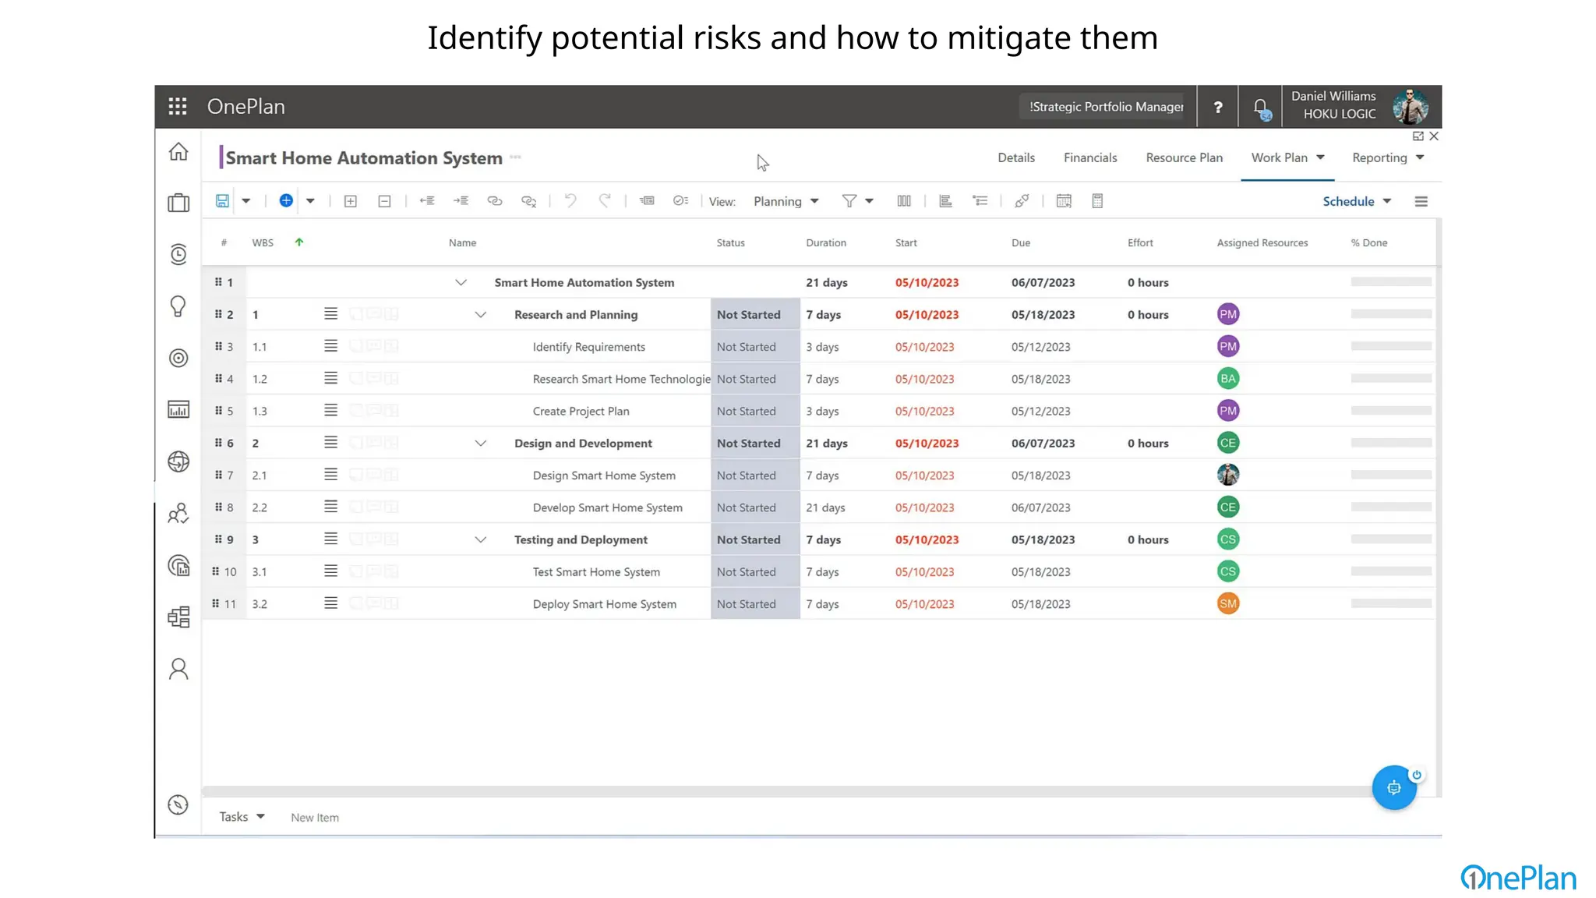Screen dimensions: 1596x898
Task: Undo the last change
Action: pyautogui.click(x=570, y=201)
